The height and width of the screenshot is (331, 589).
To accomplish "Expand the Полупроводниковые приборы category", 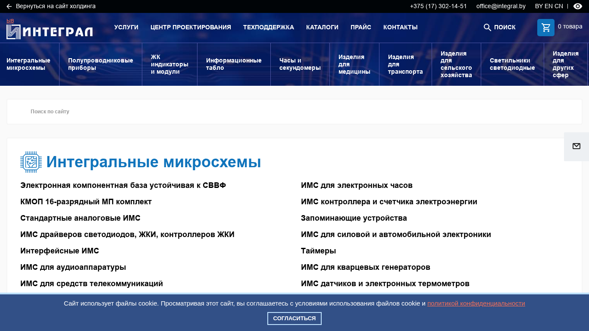I will point(100,64).
